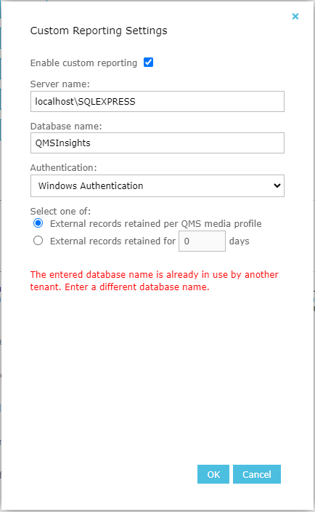Click the Custom Reporting Settings title
The height and width of the screenshot is (512, 315).
pos(99,31)
